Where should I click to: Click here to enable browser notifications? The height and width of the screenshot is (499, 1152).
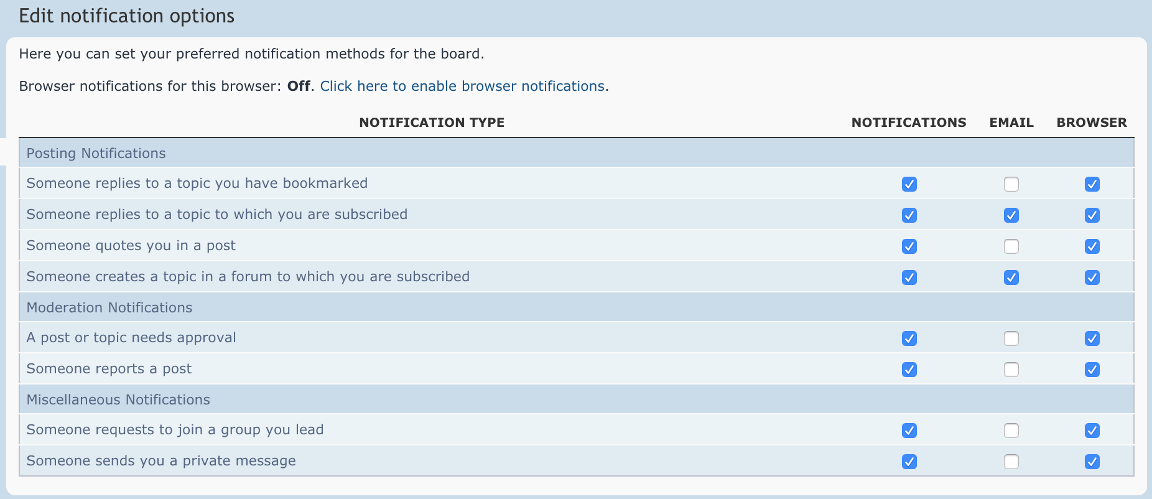(463, 86)
